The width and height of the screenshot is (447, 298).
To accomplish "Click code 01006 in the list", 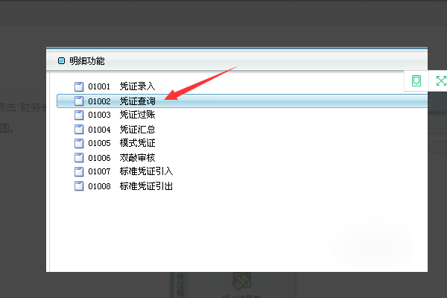I will pos(99,158).
